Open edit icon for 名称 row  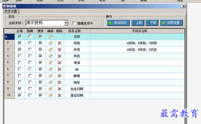point(51,36)
